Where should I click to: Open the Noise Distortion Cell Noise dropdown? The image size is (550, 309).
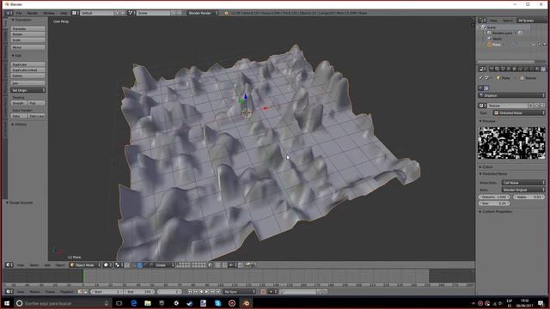523,183
